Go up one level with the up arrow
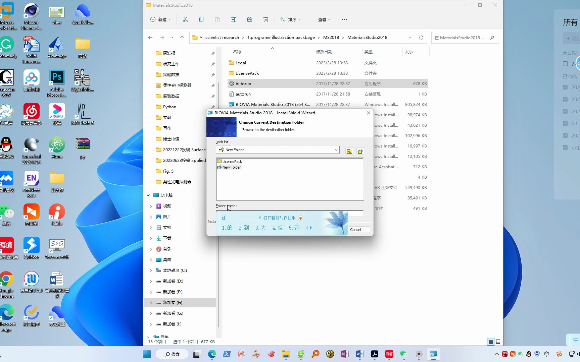 pyautogui.click(x=182, y=38)
